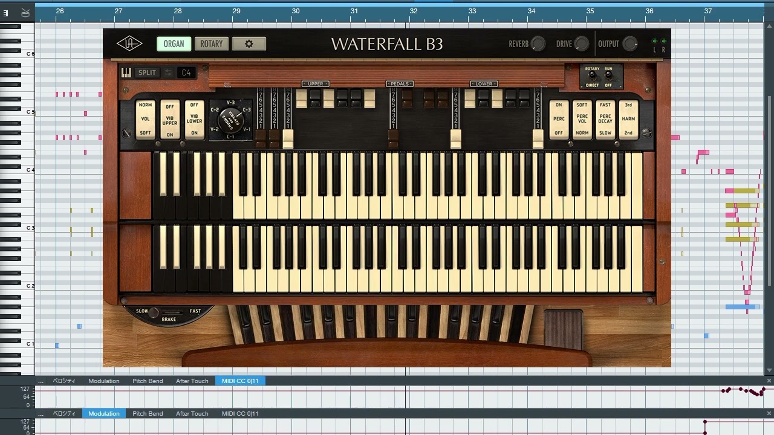Toggle the Harm 3rd/2nd rocker tab
The height and width of the screenshot is (435, 774).
point(629,119)
